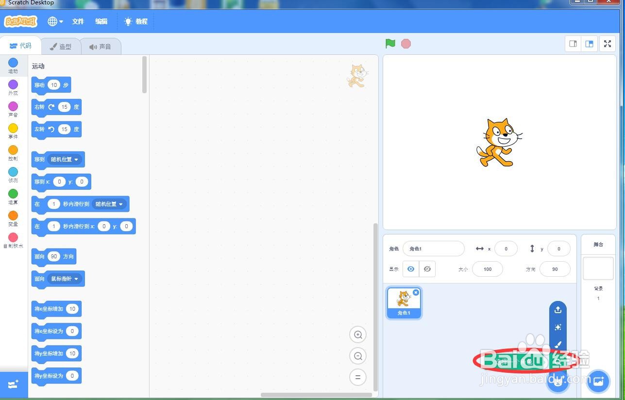
Task: Hide the sprite with crossed-eye button
Action: click(427, 269)
